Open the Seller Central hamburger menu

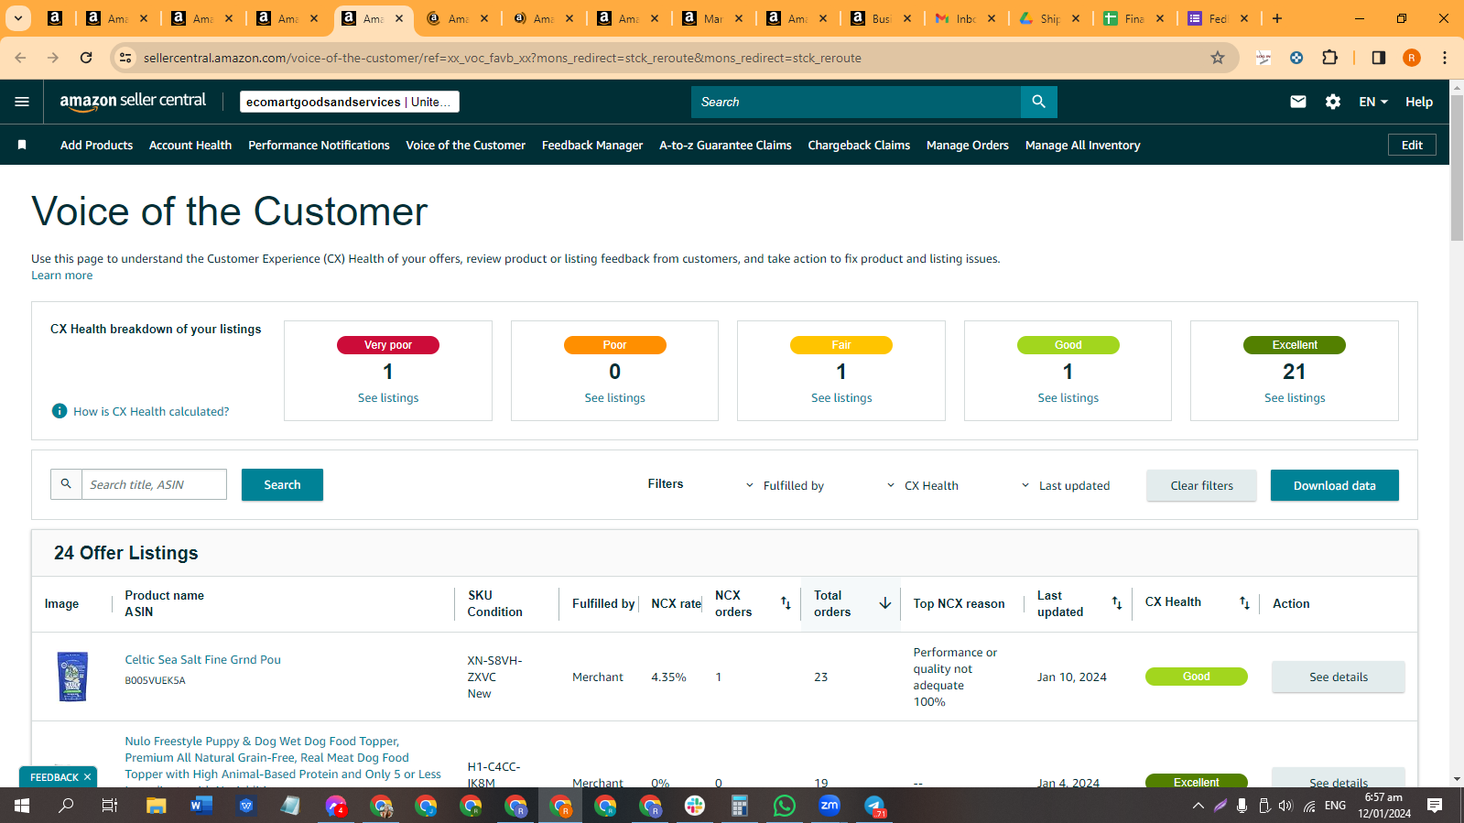22,102
